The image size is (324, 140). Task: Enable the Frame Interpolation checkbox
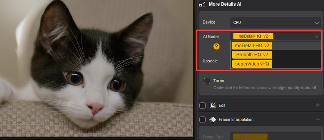[202, 120]
